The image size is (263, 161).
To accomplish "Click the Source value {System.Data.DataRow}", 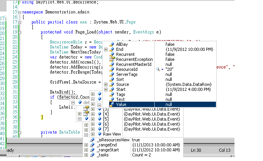I will click(189, 84).
